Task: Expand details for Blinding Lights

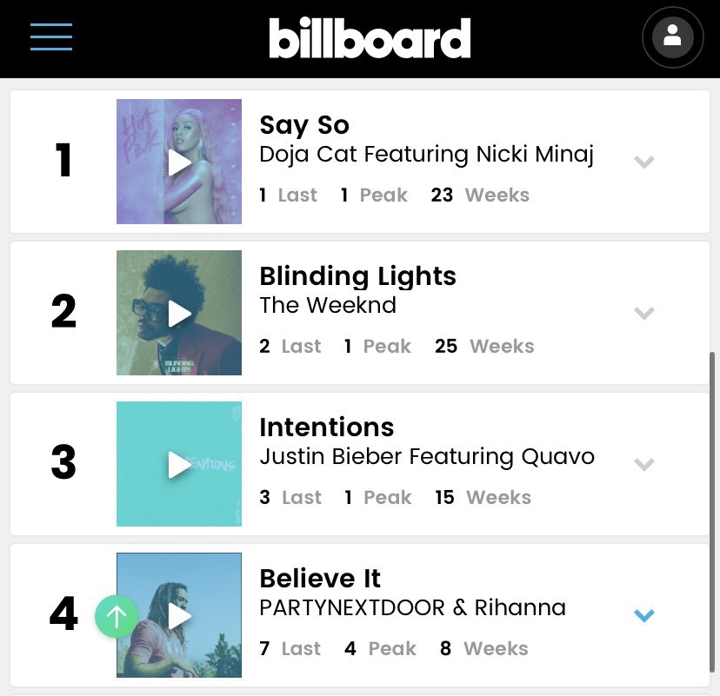Action: (643, 314)
